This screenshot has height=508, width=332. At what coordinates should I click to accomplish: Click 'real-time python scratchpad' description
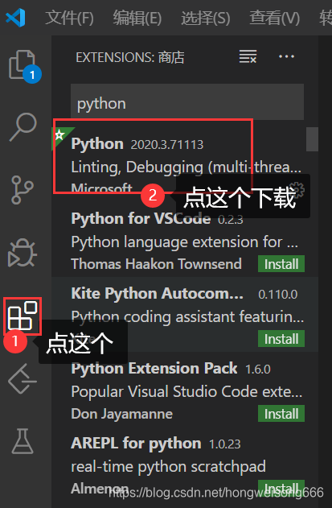(x=168, y=467)
